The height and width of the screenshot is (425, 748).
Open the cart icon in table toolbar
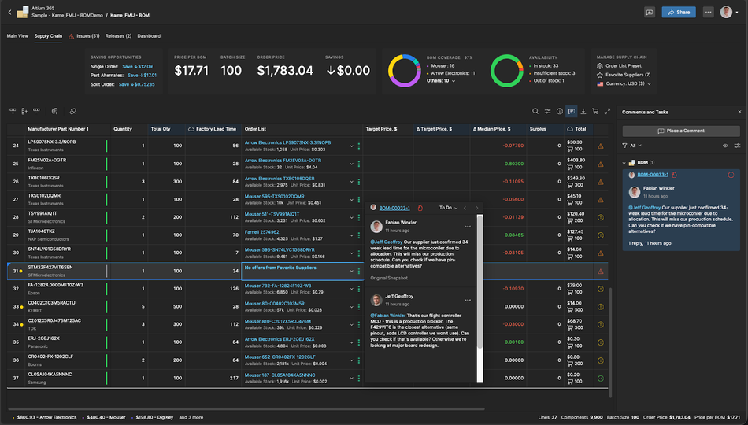(x=594, y=111)
